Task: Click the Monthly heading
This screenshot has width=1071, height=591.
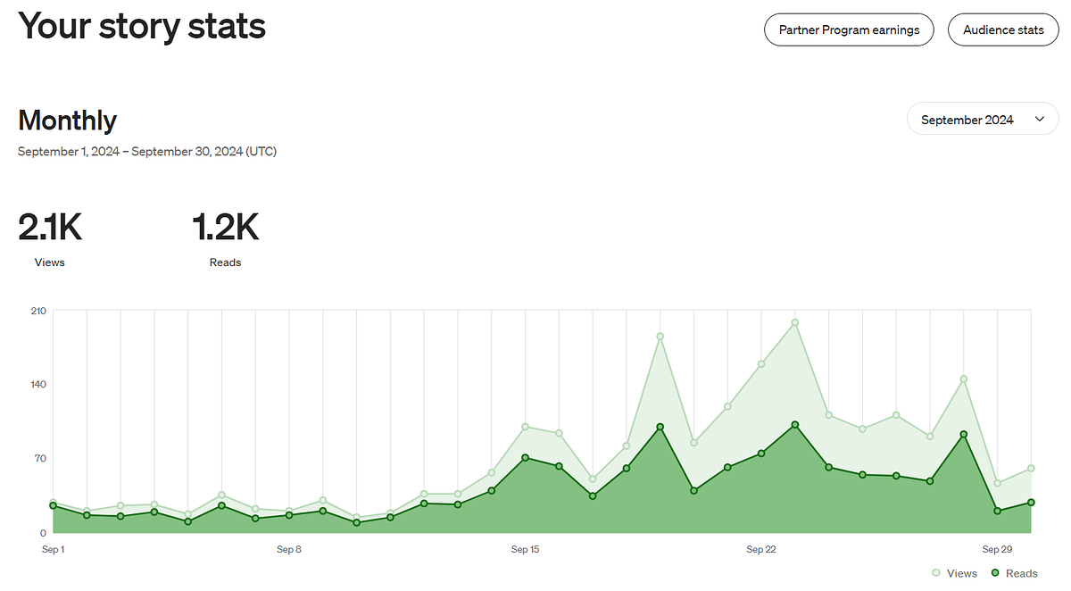Action: click(67, 120)
